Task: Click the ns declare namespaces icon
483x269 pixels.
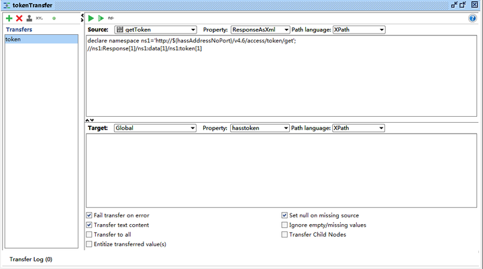Action: pos(111,18)
